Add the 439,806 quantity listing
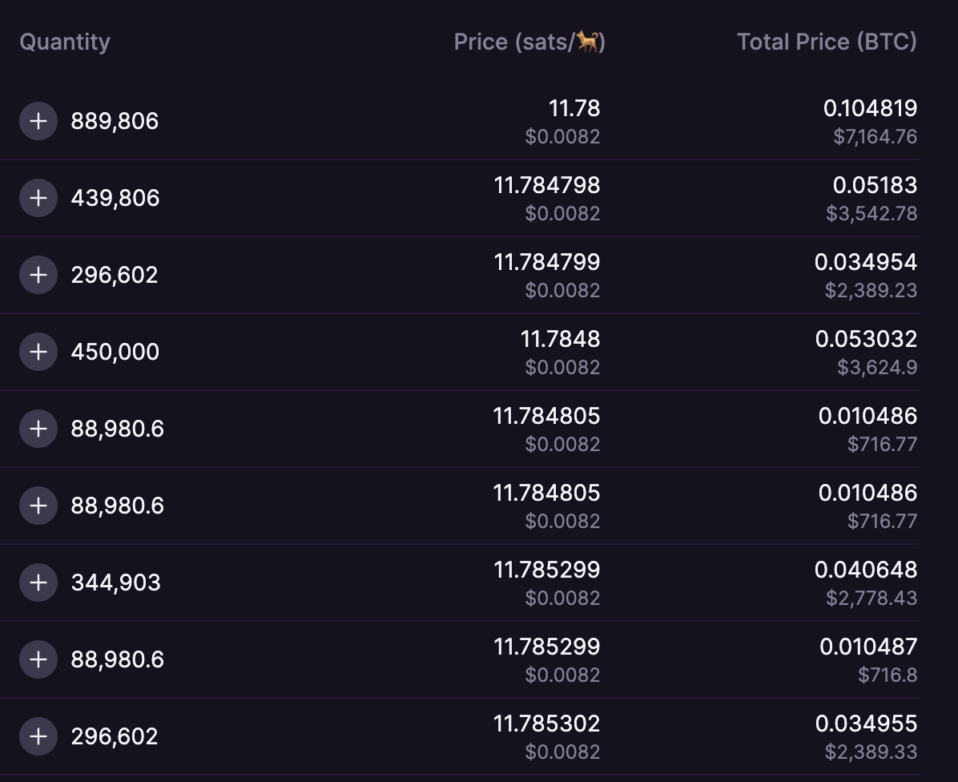Viewport: 958px width, 782px height. click(x=38, y=198)
